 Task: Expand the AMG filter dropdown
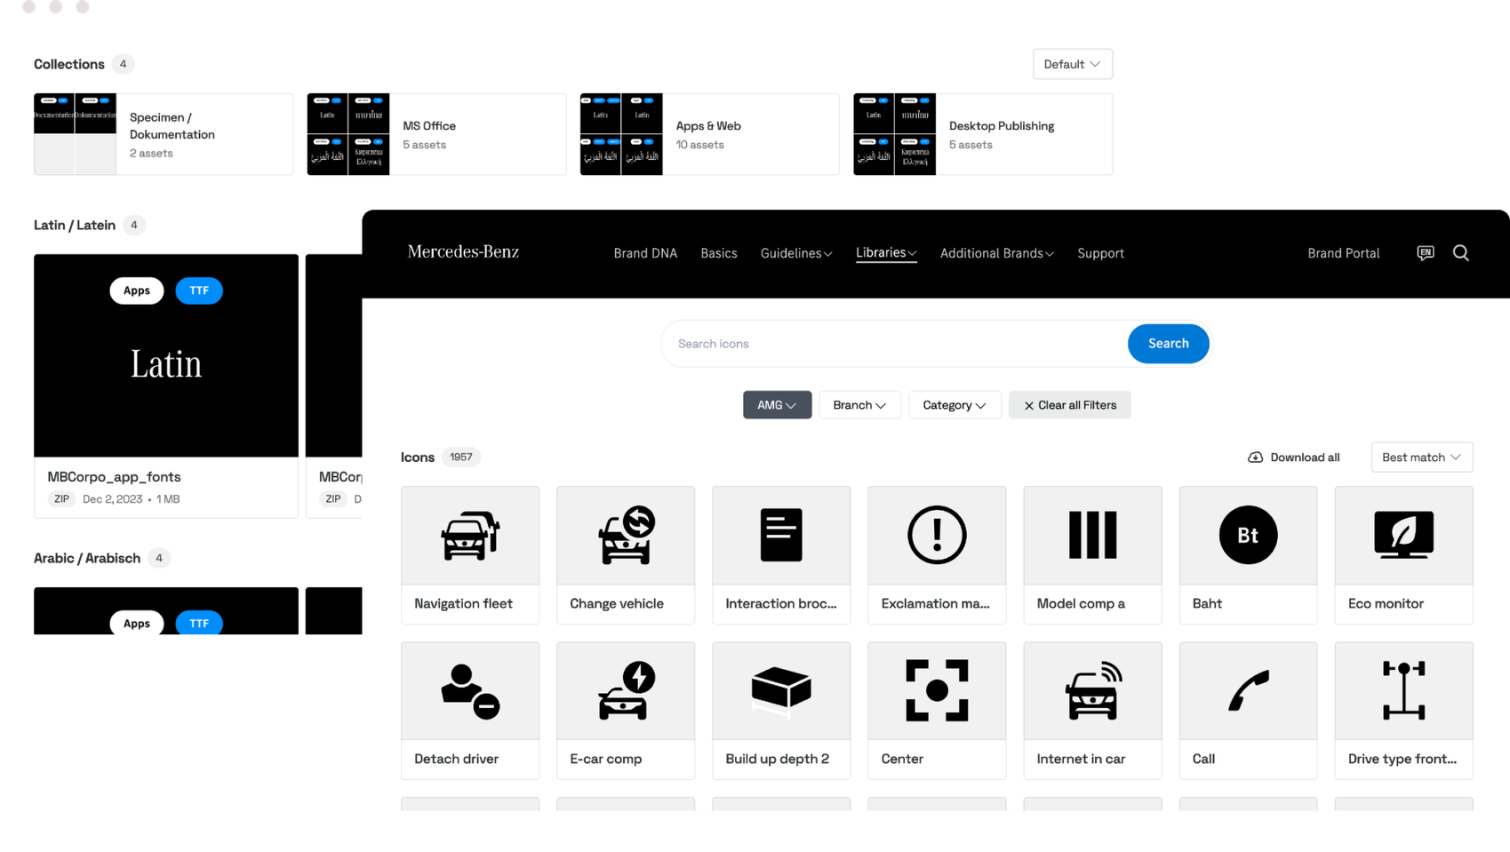click(777, 405)
